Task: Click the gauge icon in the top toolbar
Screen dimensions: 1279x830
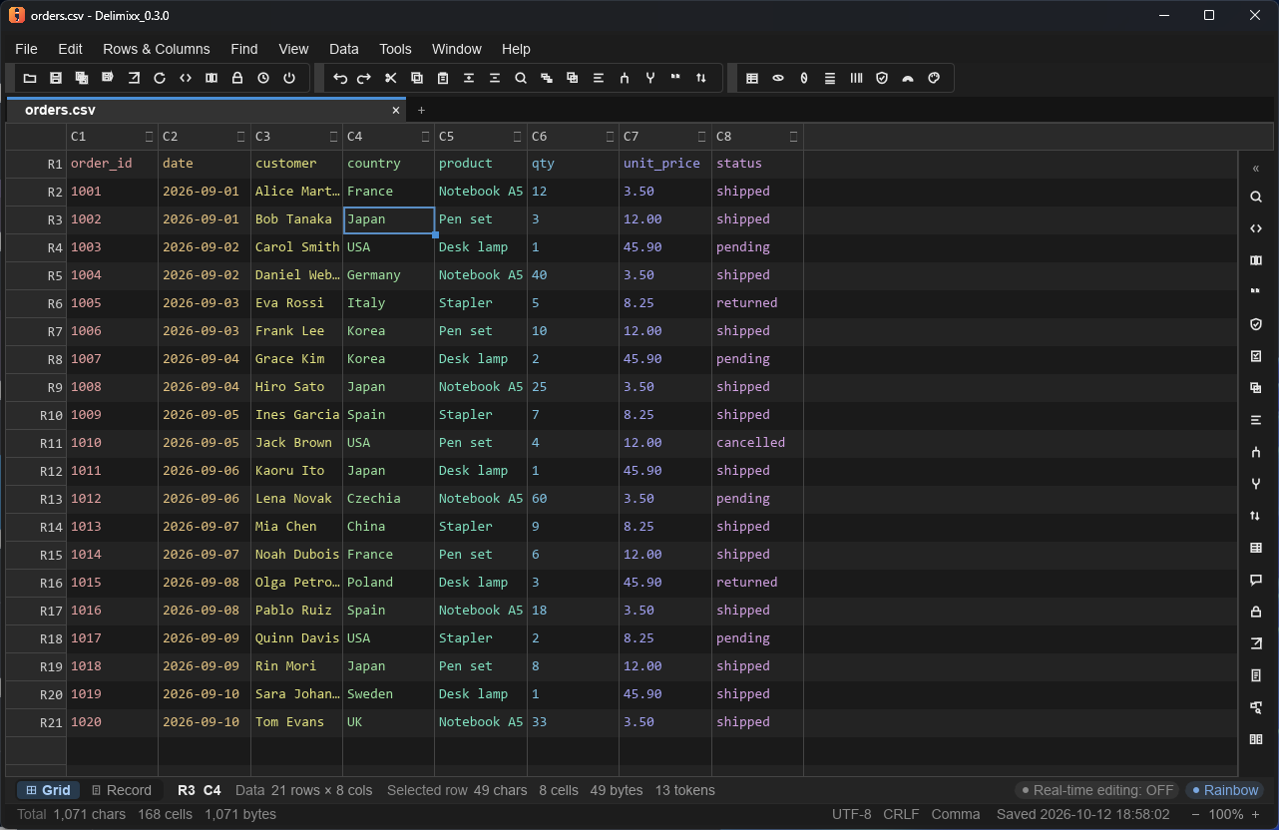Action: [x=908, y=78]
